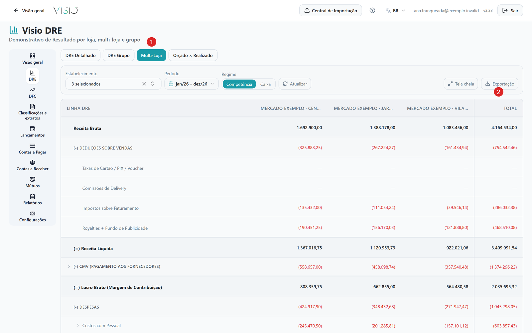Open Relatórios in the sidebar
Image resolution: width=532 pixels, height=333 pixels.
pyautogui.click(x=32, y=199)
